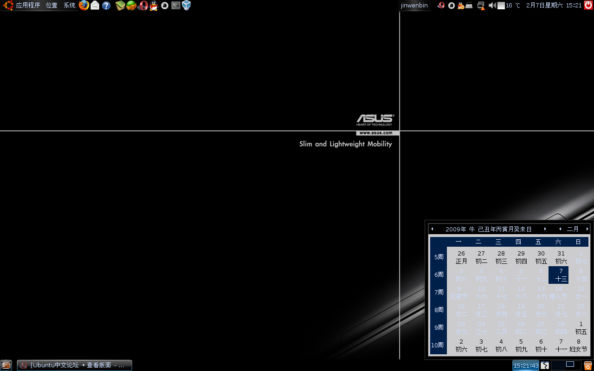Viewport: 594px width, 371px height.
Task: Click week label 5周
Action: pos(439,257)
